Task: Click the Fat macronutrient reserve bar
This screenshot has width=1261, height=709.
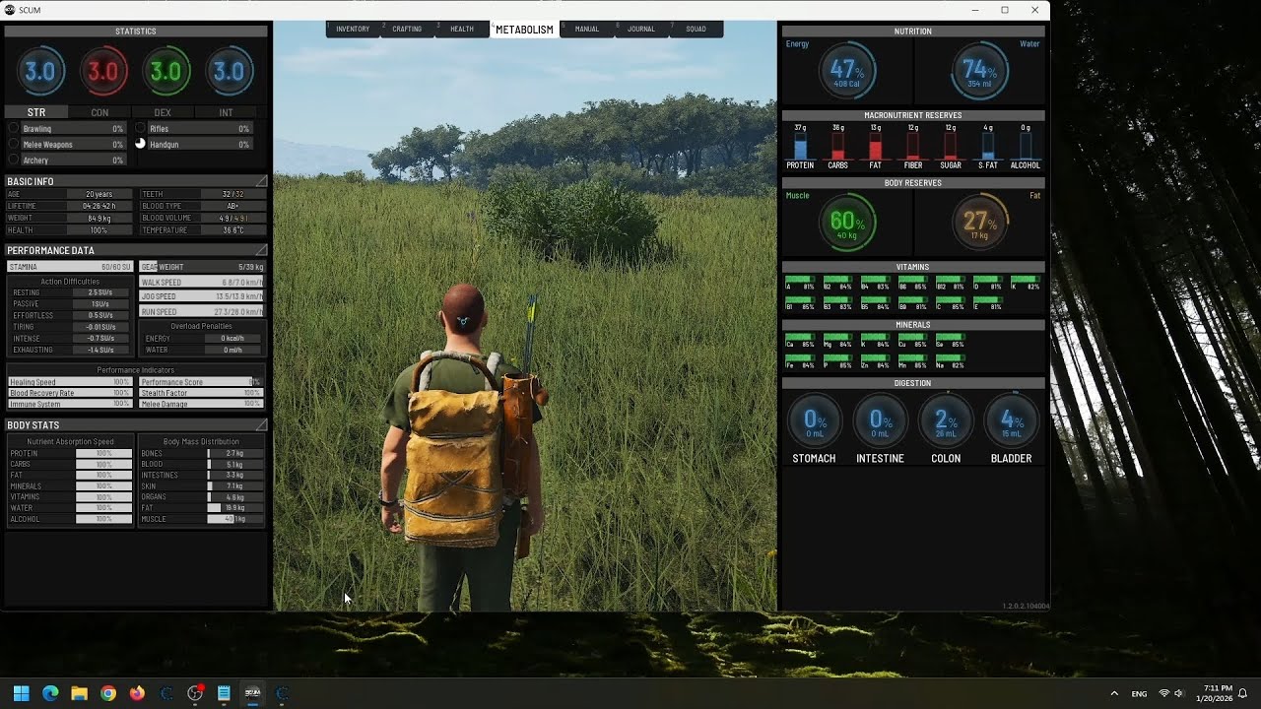Action: tap(875, 146)
